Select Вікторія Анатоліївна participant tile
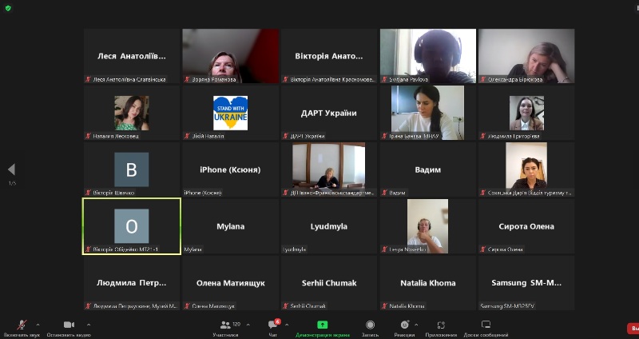639x339 pixels. [x=329, y=56]
